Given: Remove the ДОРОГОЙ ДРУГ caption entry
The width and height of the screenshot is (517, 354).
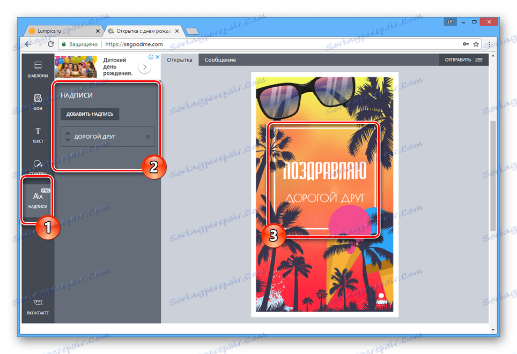Looking at the screenshot, I should point(147,137).
